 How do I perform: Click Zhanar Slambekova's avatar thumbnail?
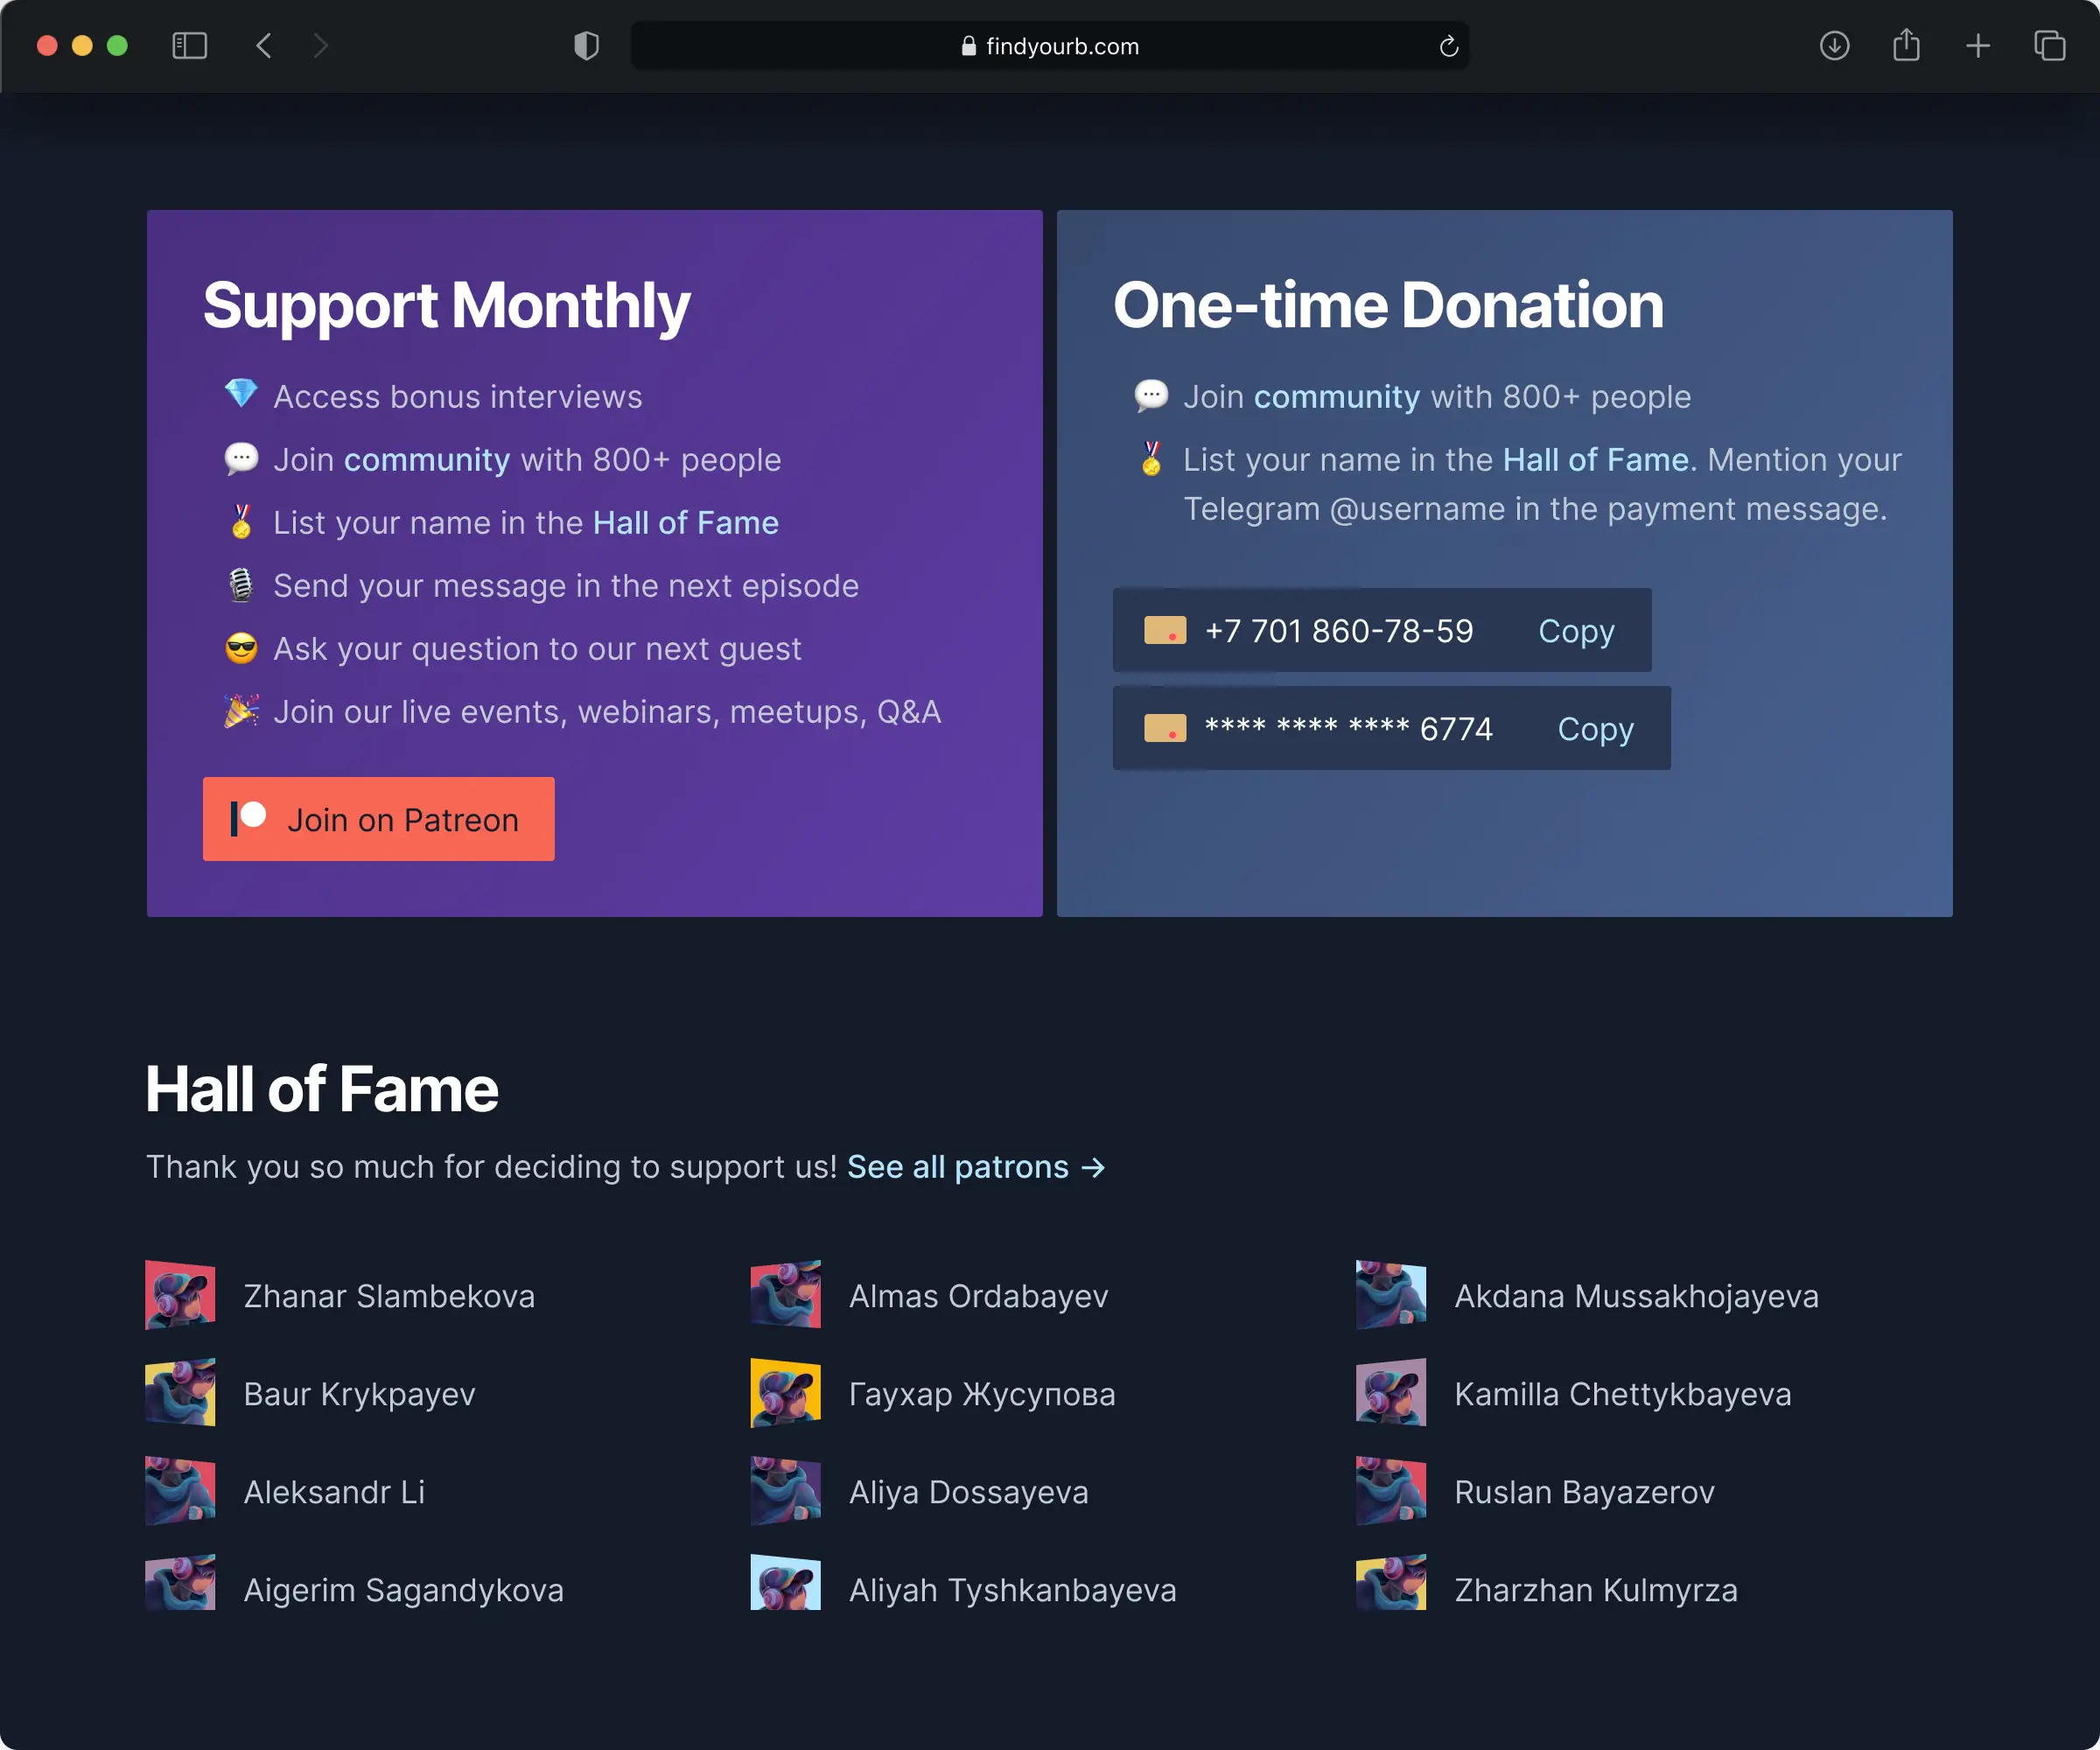coord(180,1295)
